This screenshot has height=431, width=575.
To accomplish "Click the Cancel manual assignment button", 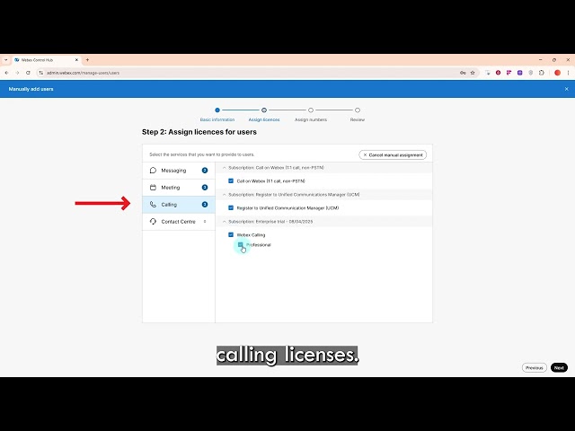I will click(x=393, y=155).
